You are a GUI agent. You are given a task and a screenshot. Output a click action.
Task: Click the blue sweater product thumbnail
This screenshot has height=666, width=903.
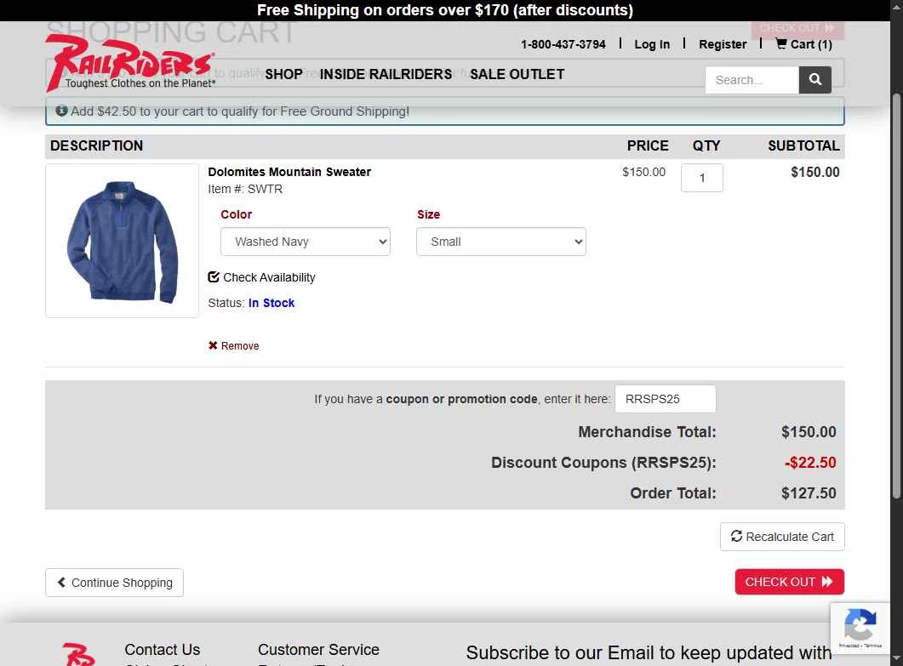[x=122, y=241]
